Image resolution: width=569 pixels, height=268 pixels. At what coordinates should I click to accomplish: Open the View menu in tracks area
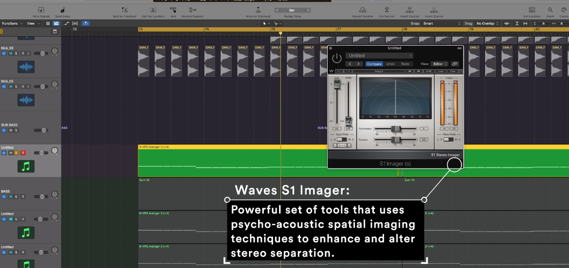coord(33,23)
